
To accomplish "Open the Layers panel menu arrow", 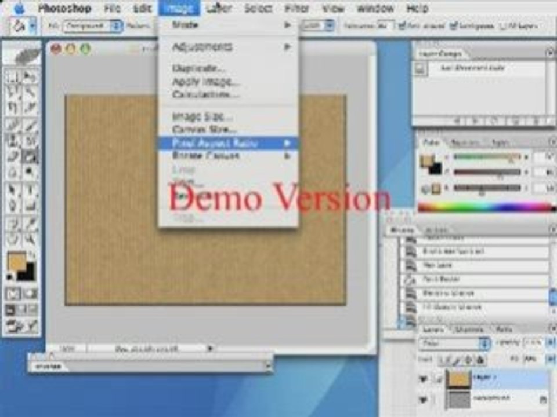I will click(x=552, y=329).
